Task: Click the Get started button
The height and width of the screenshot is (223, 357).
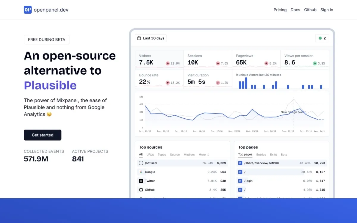Action: pos(43,135)
